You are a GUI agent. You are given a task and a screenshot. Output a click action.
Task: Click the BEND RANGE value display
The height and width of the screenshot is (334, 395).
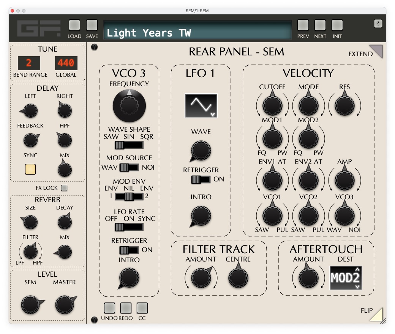(28, 63)
